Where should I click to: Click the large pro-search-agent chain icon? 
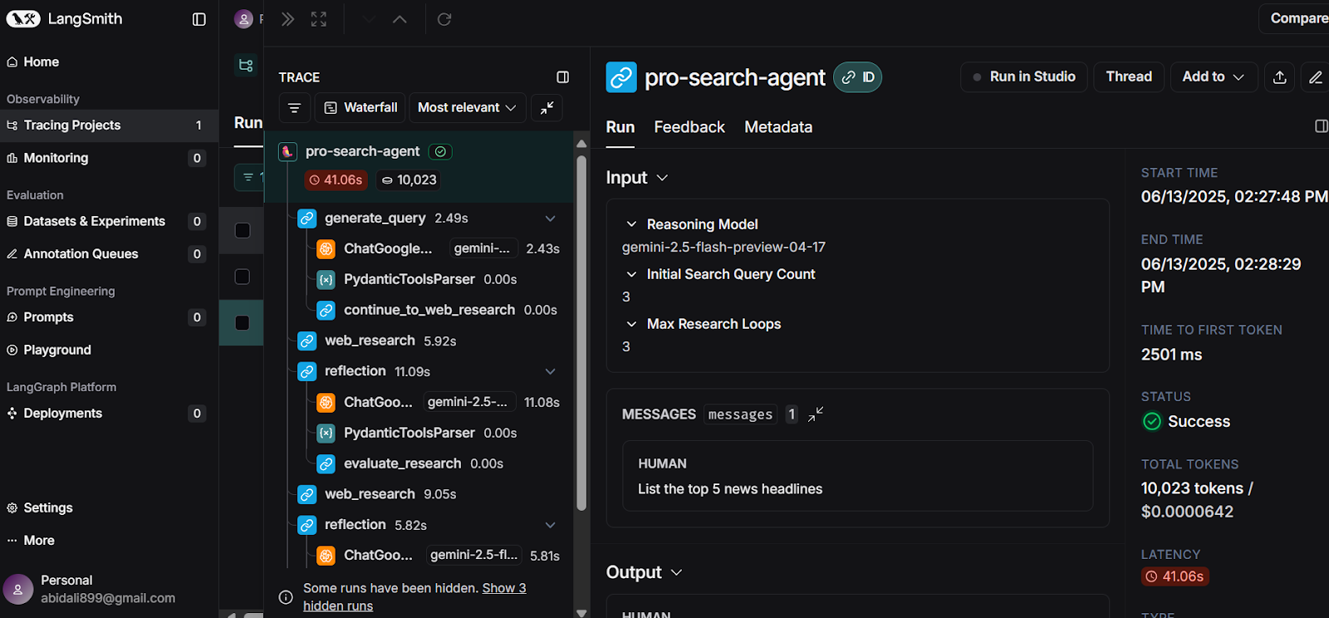point(621,77)
